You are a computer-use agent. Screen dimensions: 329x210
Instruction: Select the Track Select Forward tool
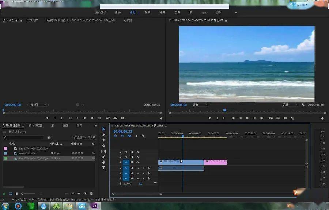click(x=103, y=135)
